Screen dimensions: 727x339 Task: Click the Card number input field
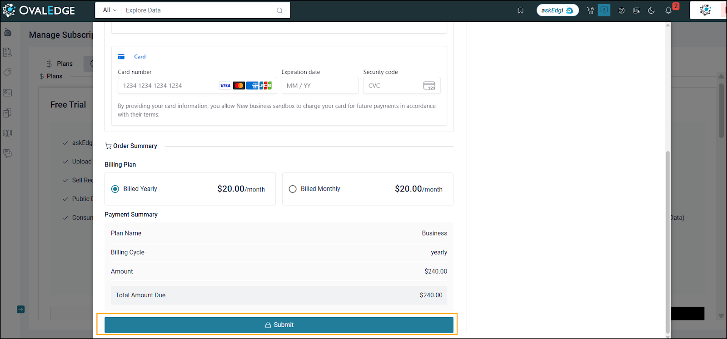(x=168, y=85)
